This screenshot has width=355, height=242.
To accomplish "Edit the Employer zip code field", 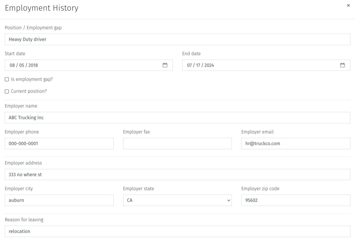I will coord(295,200).
